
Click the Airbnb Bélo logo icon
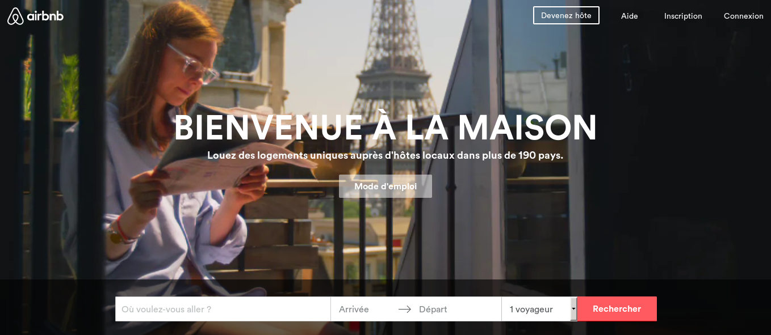(x=15, y=16)
